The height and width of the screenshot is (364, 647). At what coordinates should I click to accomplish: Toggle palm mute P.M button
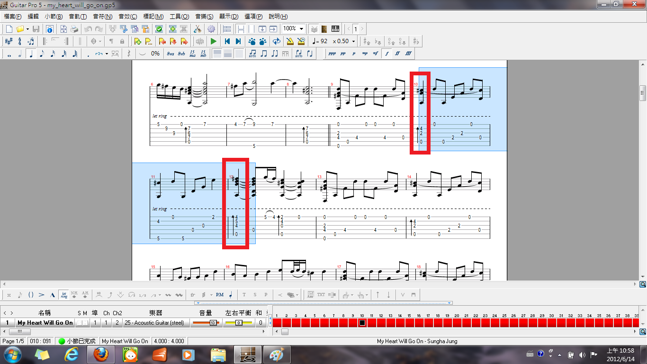click(x=219, y=295)
